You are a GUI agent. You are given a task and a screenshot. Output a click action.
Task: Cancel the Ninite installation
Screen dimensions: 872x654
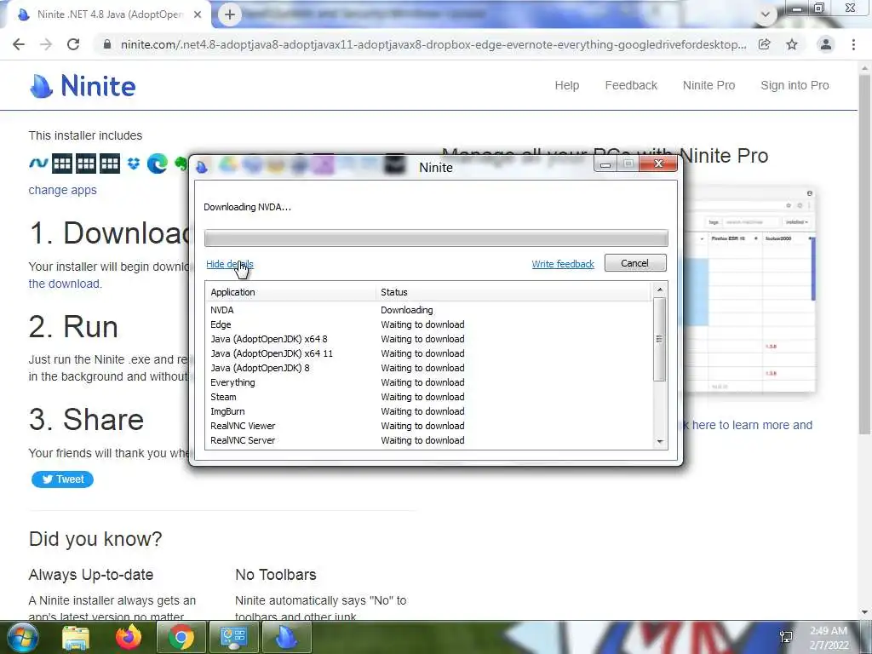click(635, 263)
